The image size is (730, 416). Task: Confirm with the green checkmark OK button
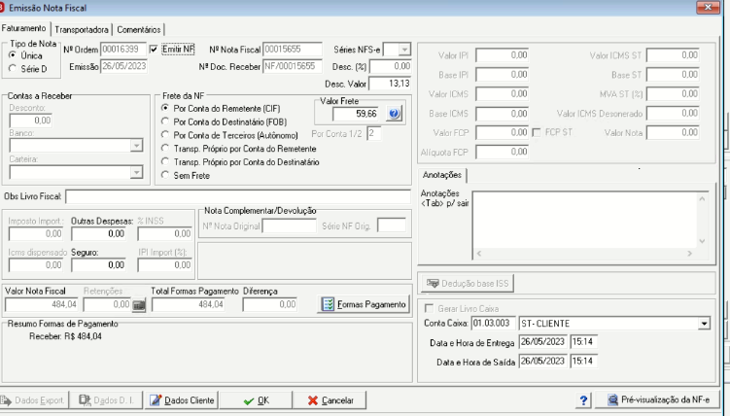point(256,400)
